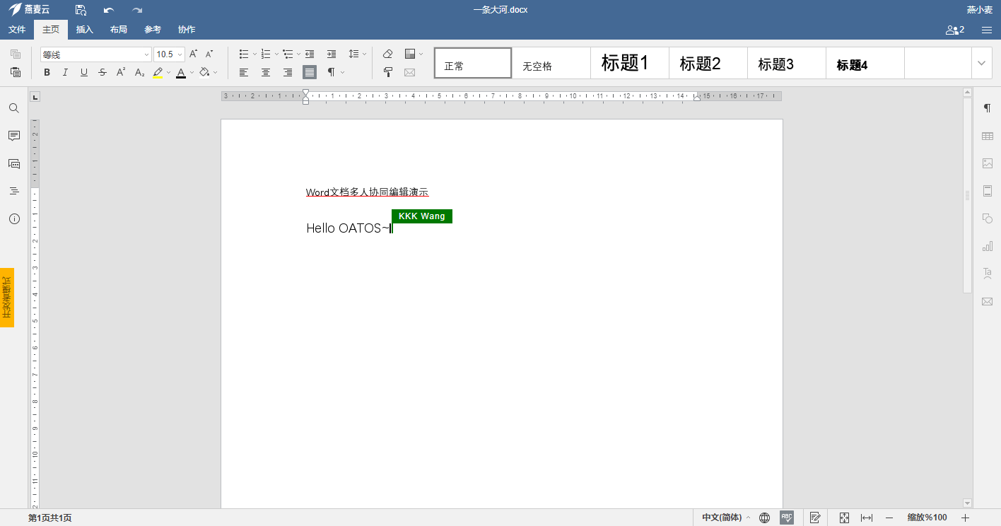Expand the bullet list options arrow
The height and width of the screenshot is (526, 1001).
point(254,54)
